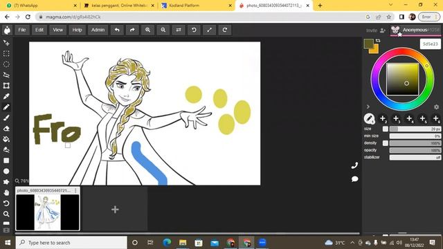Toggle the size pressure checkbox
Image resolution: width=443 pixels, height=249 pixels.
386,129
